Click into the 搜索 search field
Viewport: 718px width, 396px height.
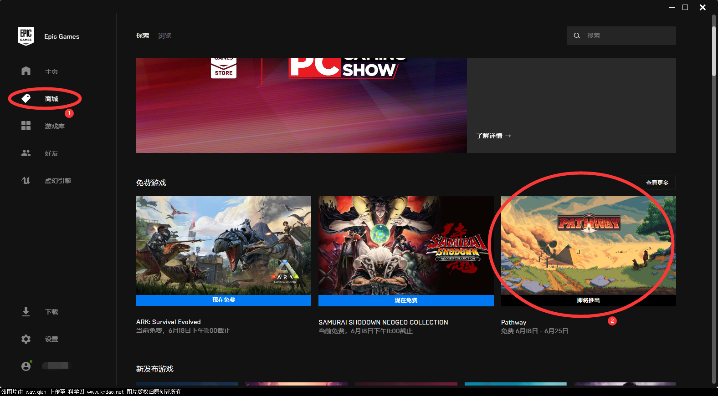tap(621, 36)
